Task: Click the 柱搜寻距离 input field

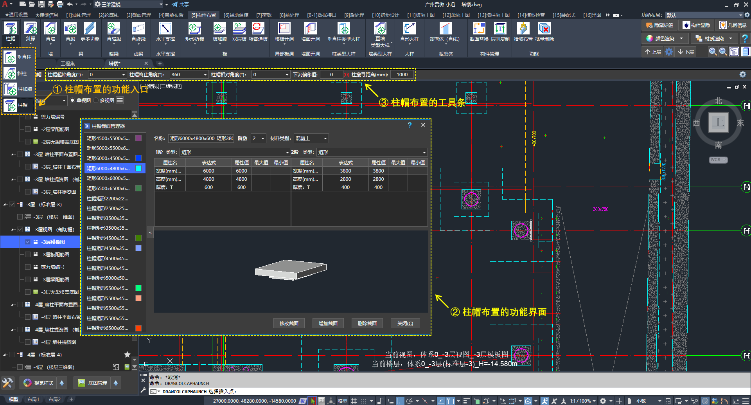Action: (402, 75)
